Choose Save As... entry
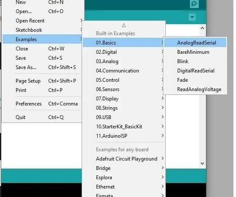Image resolution: width=236 pixels, height=197 pixels. 42,67
